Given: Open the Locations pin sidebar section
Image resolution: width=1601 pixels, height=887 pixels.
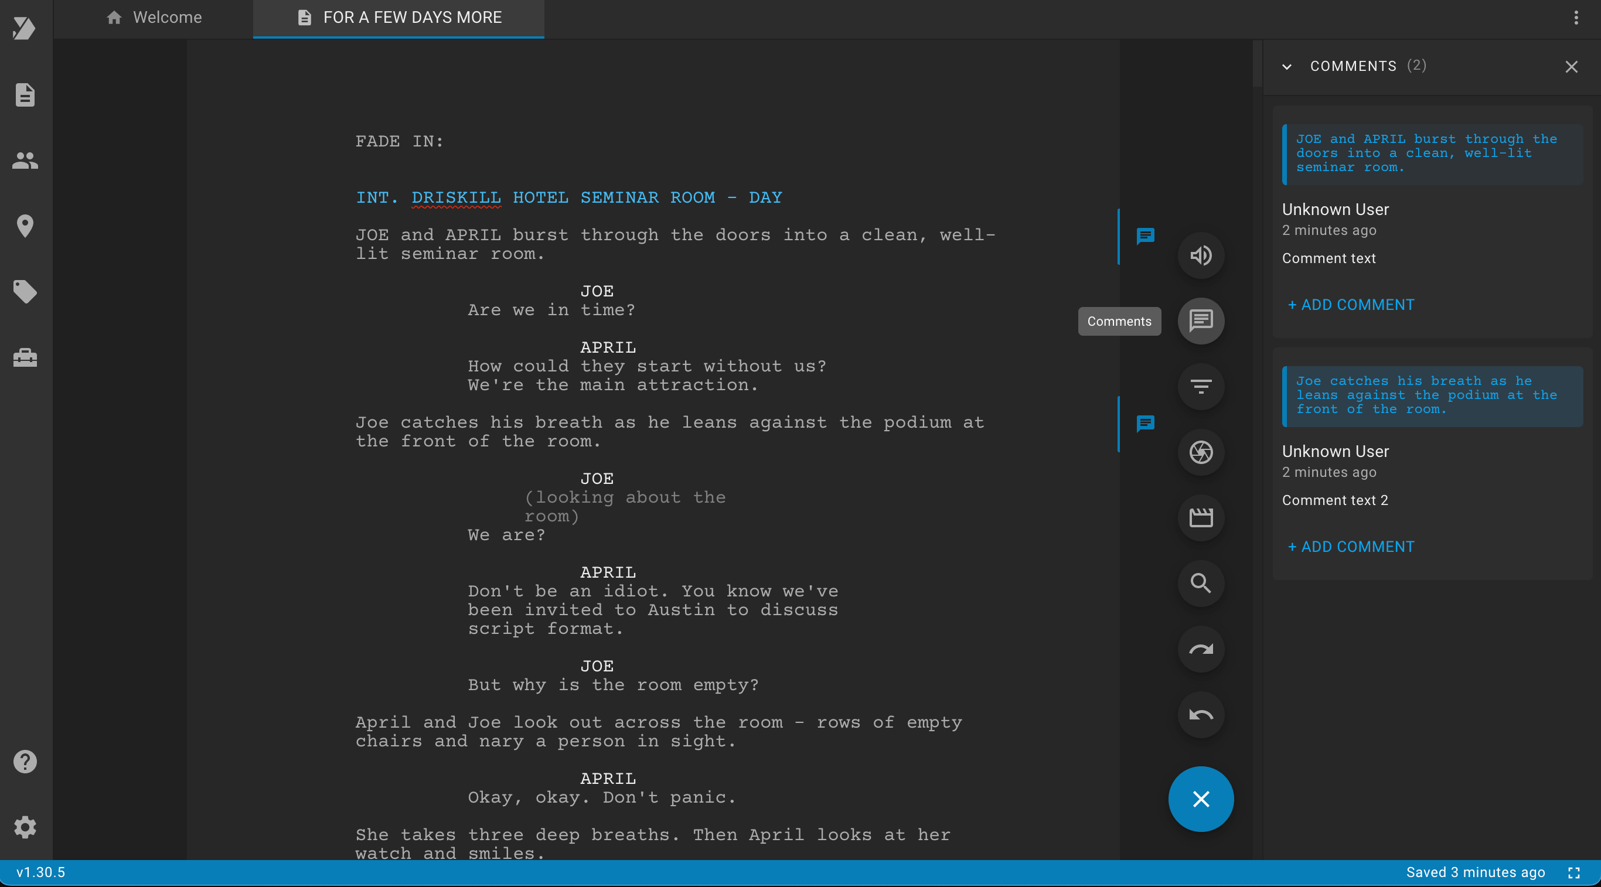Looking at the screenshot, I should click(x=25, y=226).
